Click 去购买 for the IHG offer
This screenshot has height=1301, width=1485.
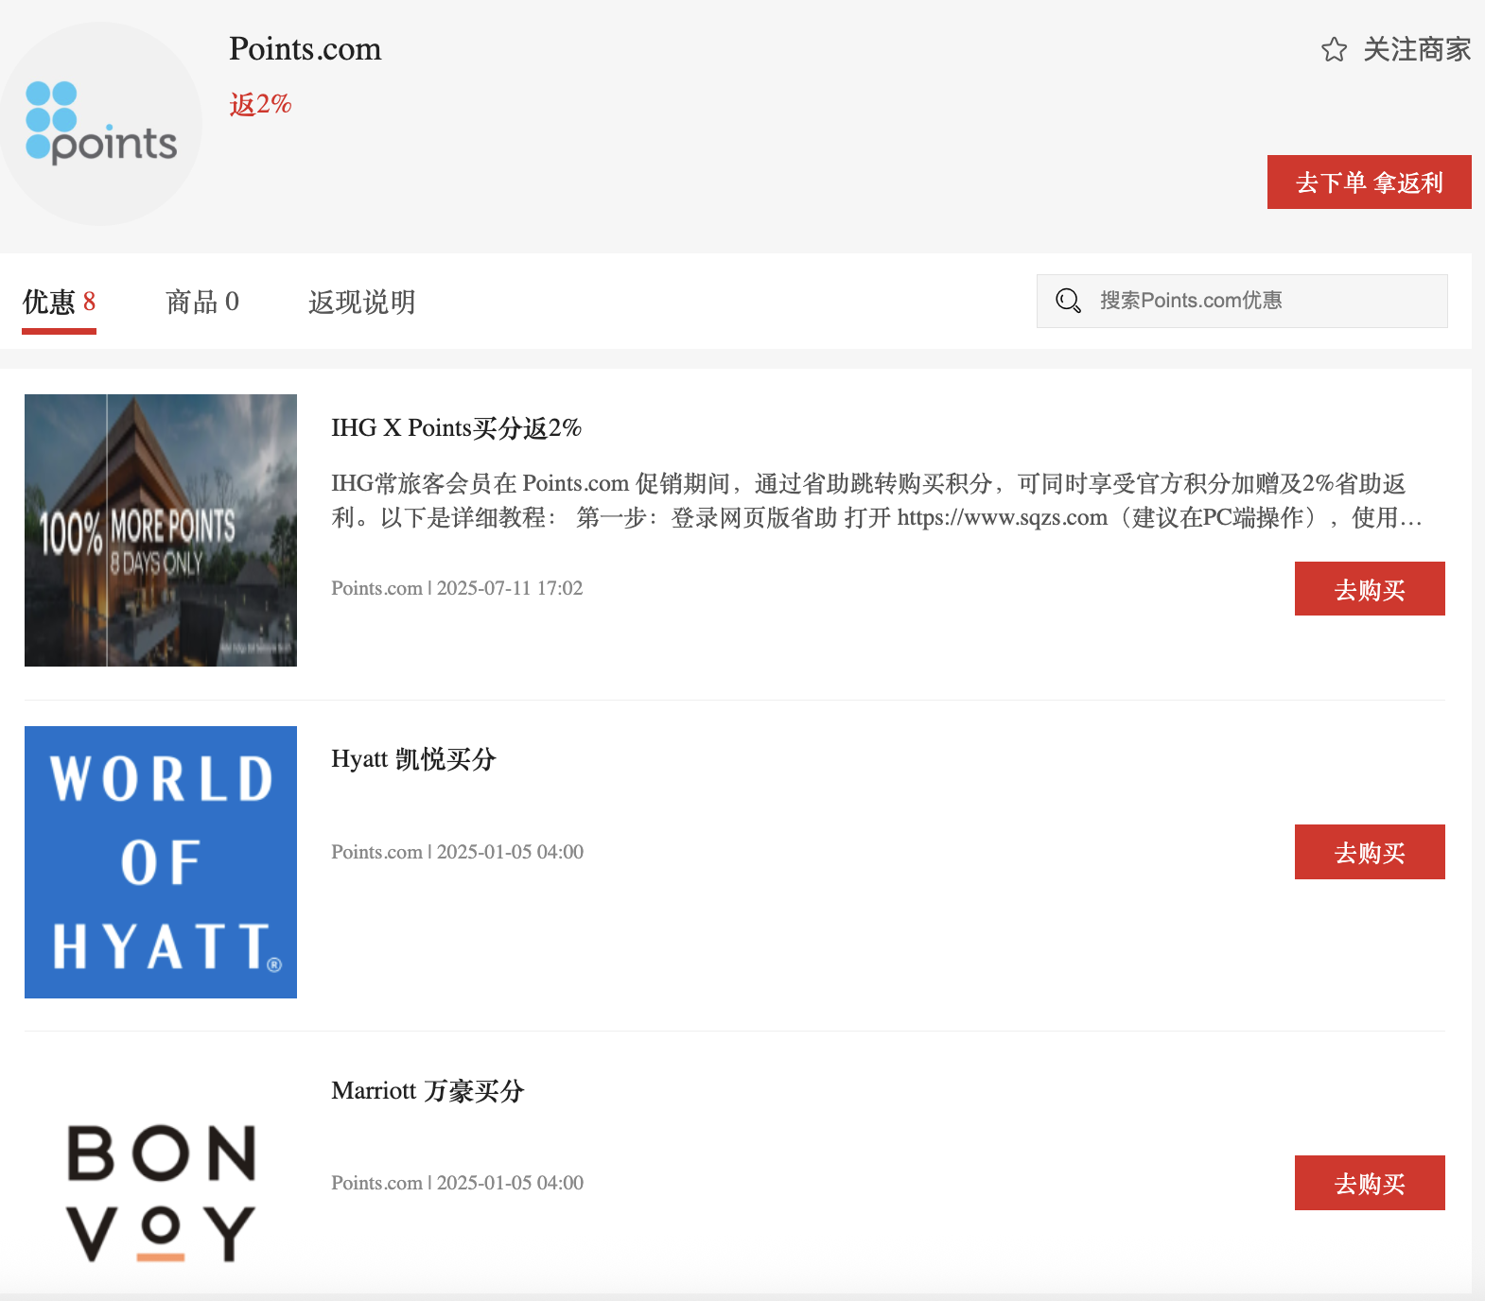(1370, 589)
